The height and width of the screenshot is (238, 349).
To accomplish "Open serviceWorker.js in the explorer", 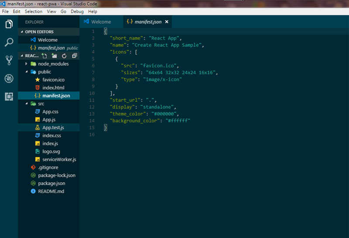I will click(59, 159).
